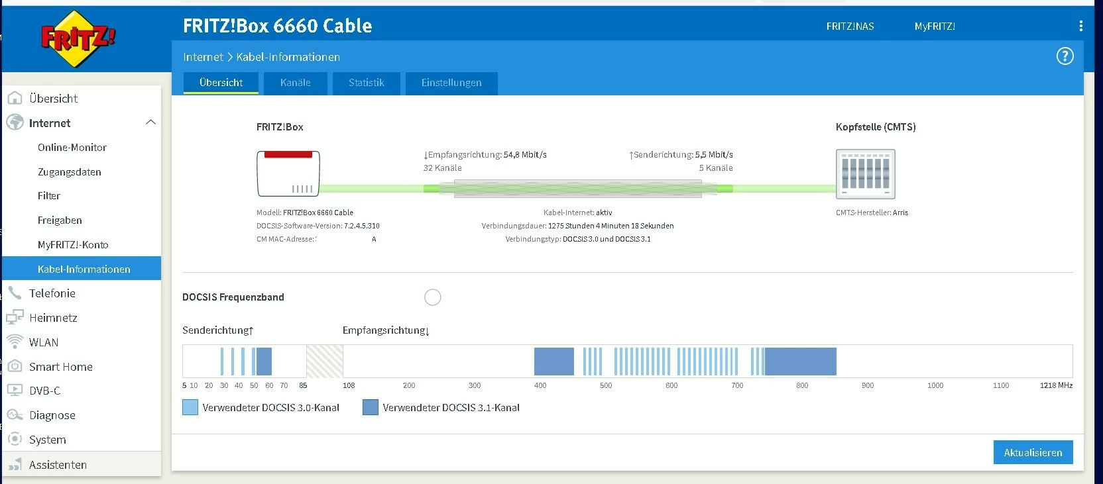
Task: Click the DOCSIS 3.0-Kanal legend swatch
Action: [190, 407]
